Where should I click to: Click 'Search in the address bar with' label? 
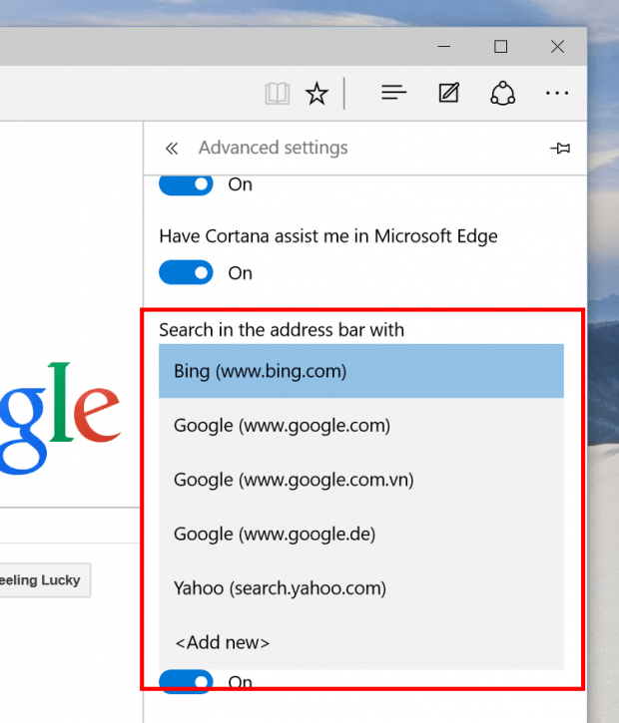(282, 330)
